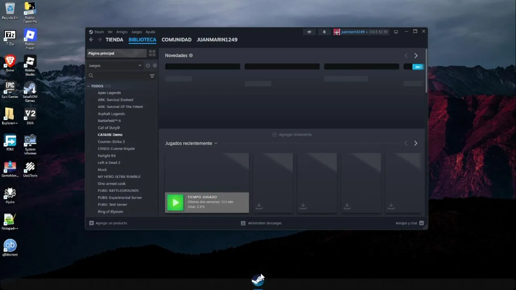Click the next arrow in Novedades
This screenshot has height=290, width=516.
coord(416,56)
